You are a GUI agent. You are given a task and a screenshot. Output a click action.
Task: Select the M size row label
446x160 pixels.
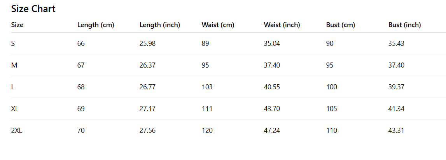14,65
